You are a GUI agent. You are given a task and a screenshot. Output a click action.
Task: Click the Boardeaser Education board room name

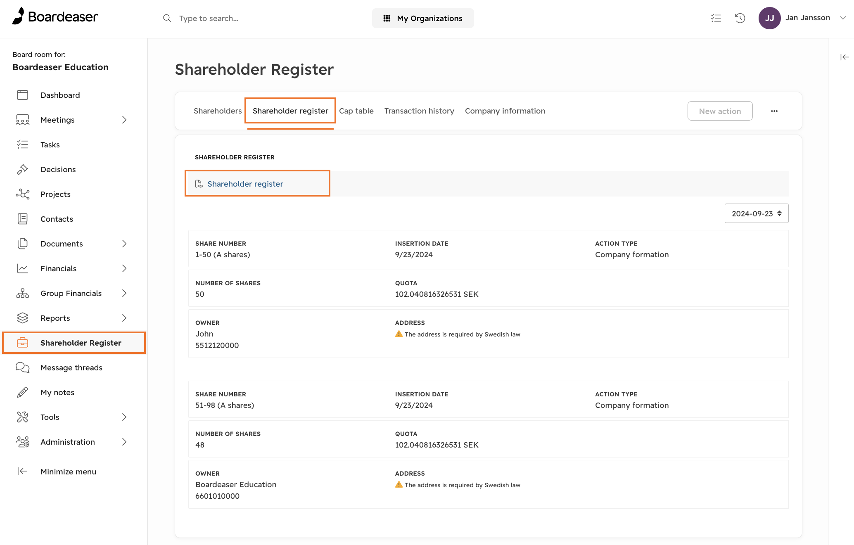60,67
